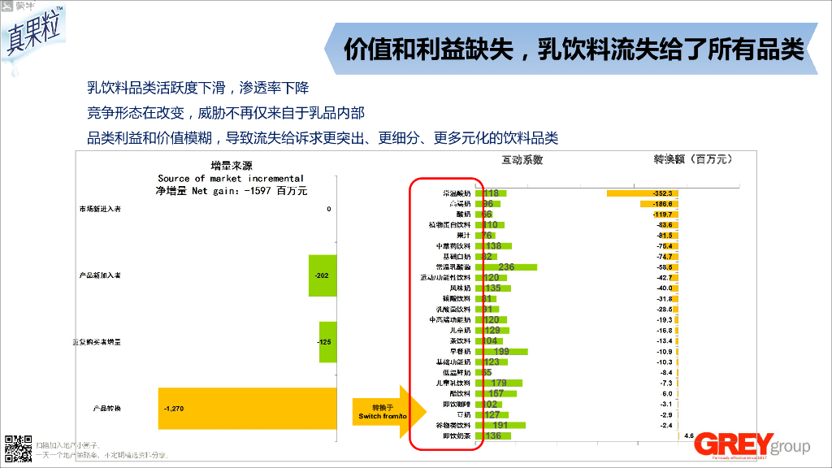
Task: Click the -119.7 value
Action: [663, 214]
